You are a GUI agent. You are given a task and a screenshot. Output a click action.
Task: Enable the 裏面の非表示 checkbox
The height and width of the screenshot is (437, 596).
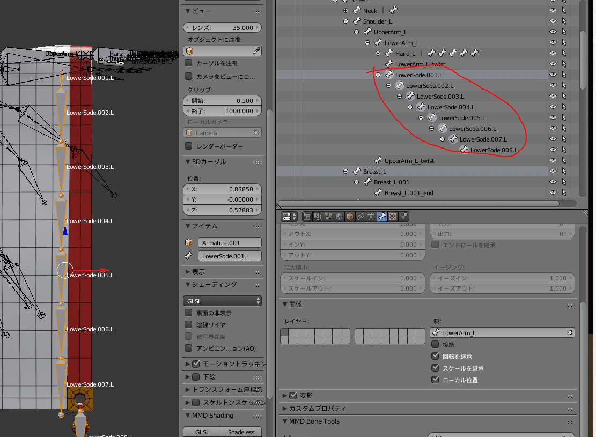pos(188,313)
